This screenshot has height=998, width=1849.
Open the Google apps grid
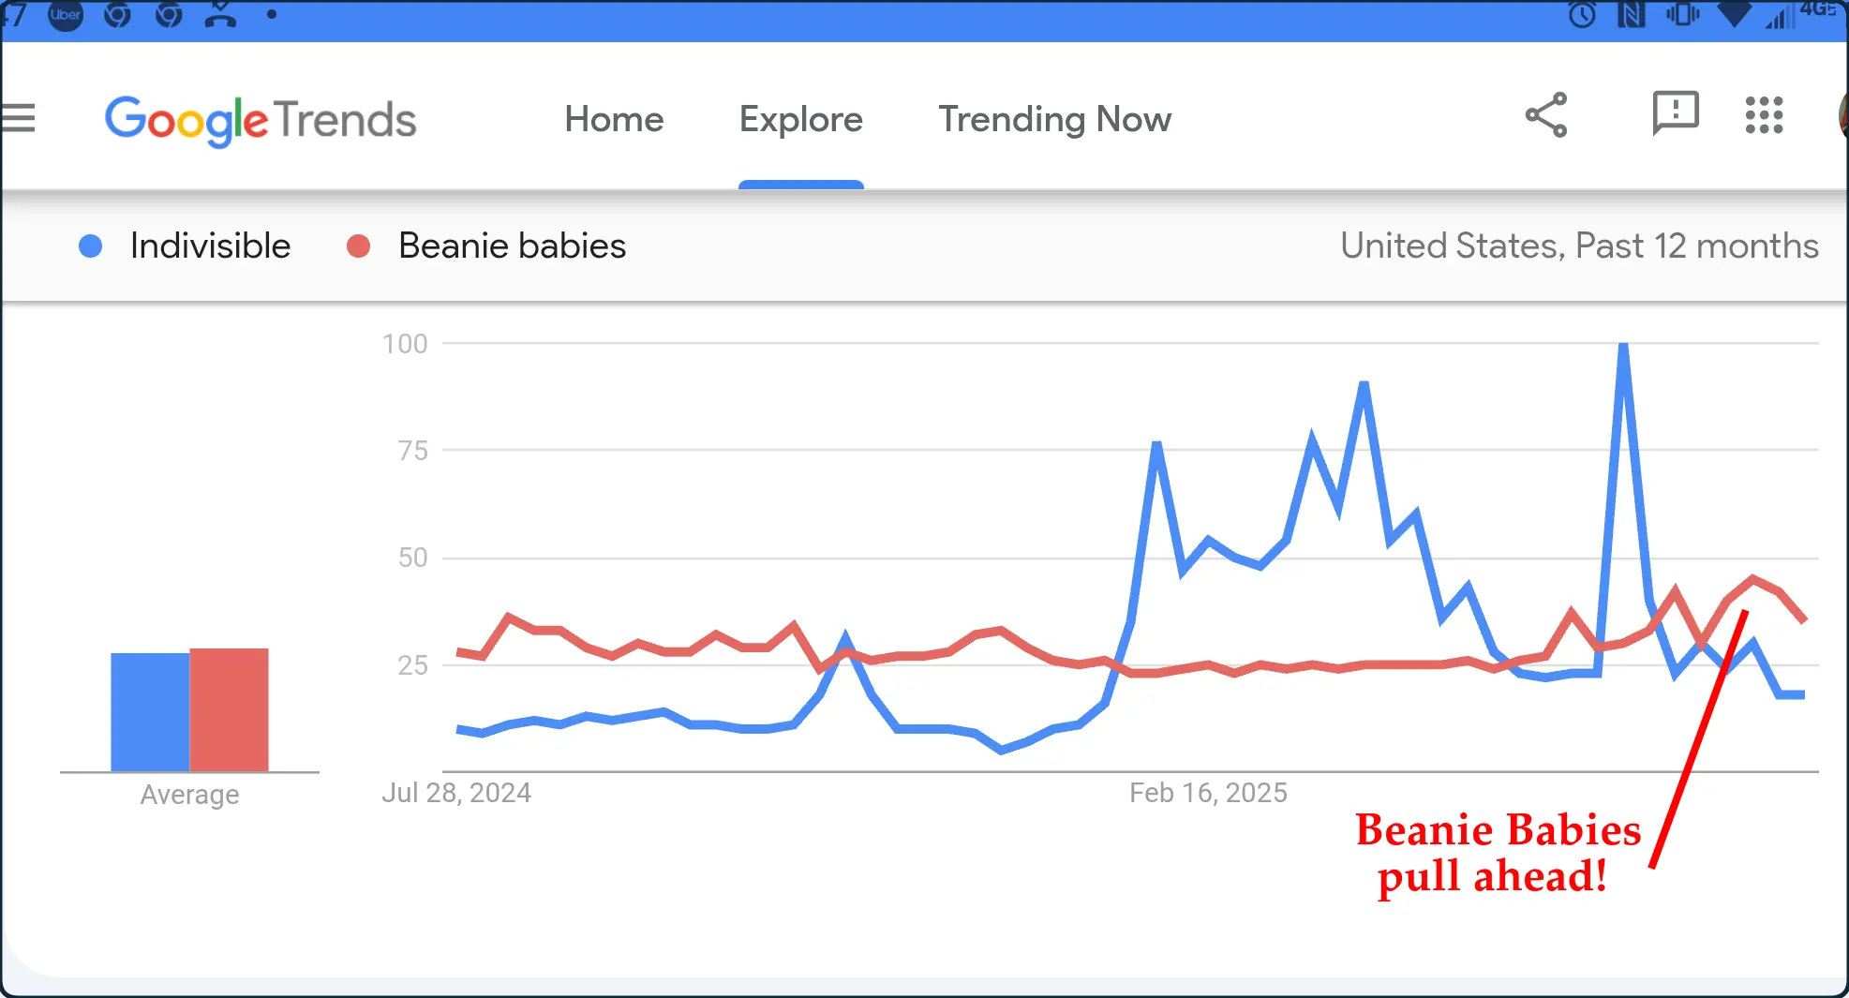[x=1764, y=115]
